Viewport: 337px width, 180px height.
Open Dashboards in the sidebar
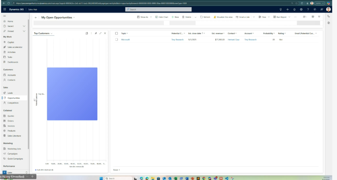[x=13, y=62]
